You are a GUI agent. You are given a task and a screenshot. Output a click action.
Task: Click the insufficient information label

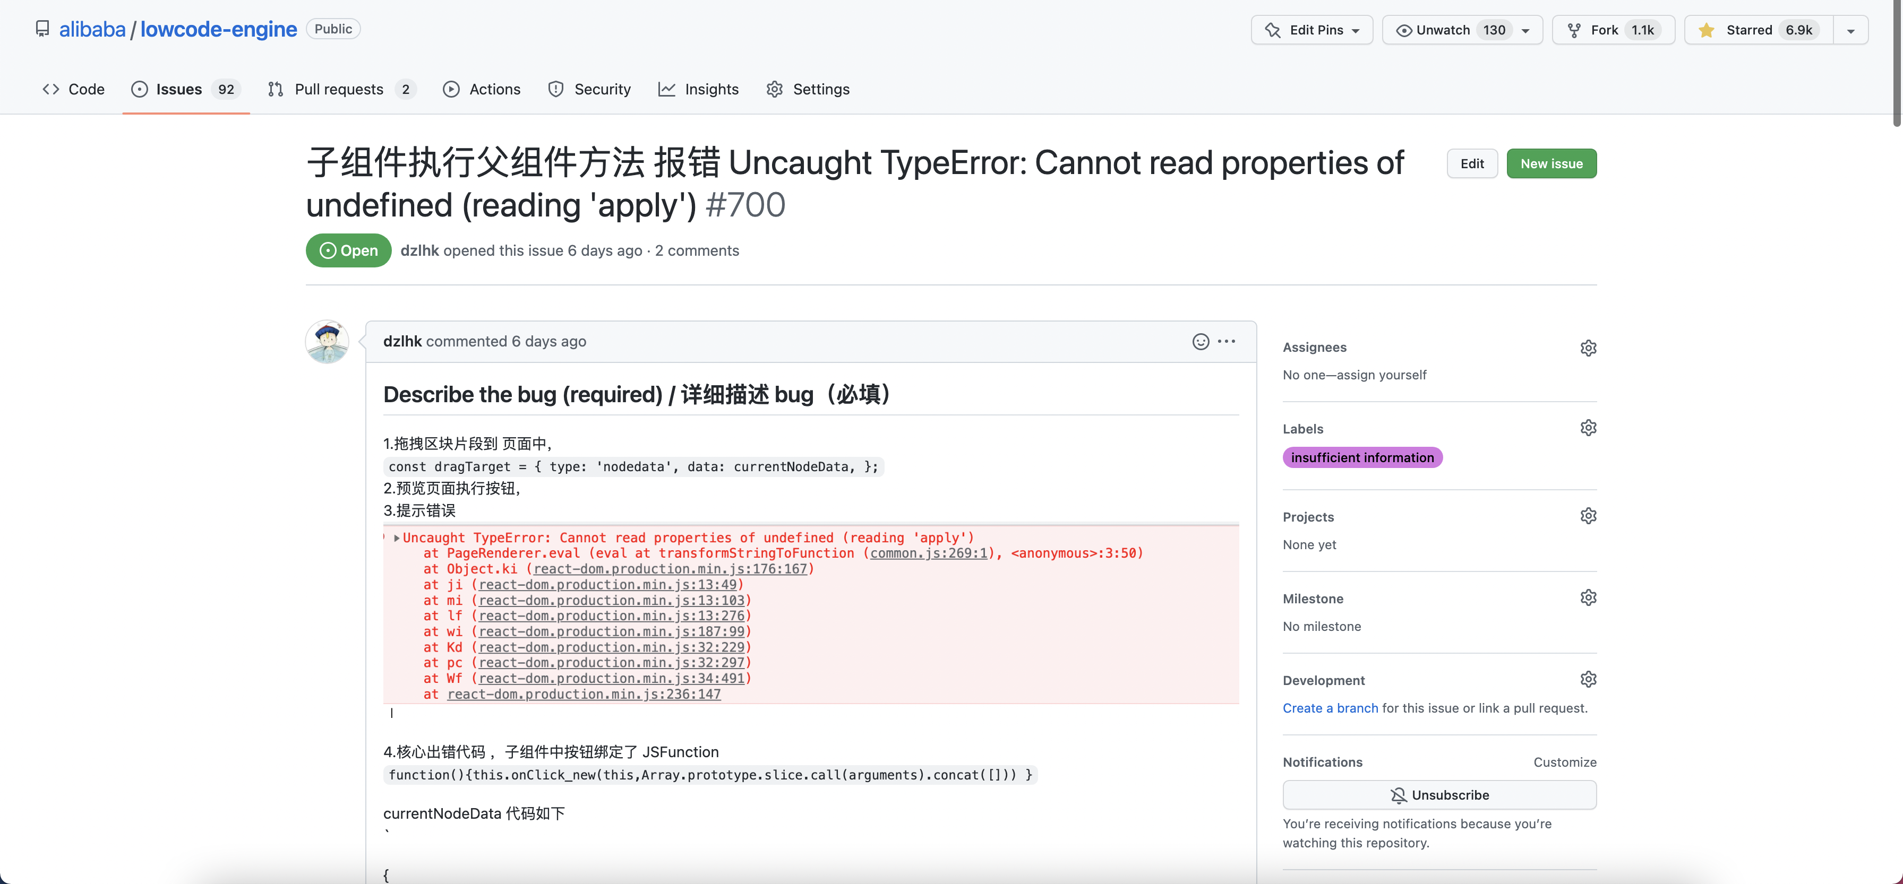1362,458
